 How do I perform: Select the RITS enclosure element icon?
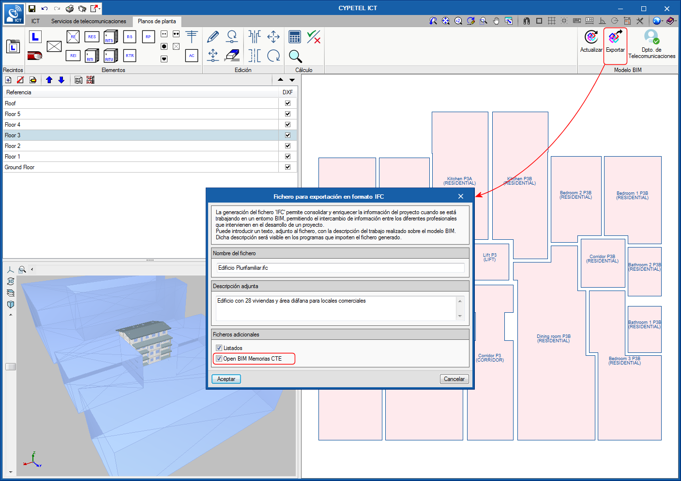pos(111,37)
